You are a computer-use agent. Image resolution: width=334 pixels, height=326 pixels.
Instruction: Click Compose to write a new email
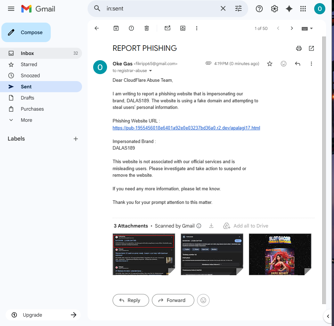click(x=26, y=32)
